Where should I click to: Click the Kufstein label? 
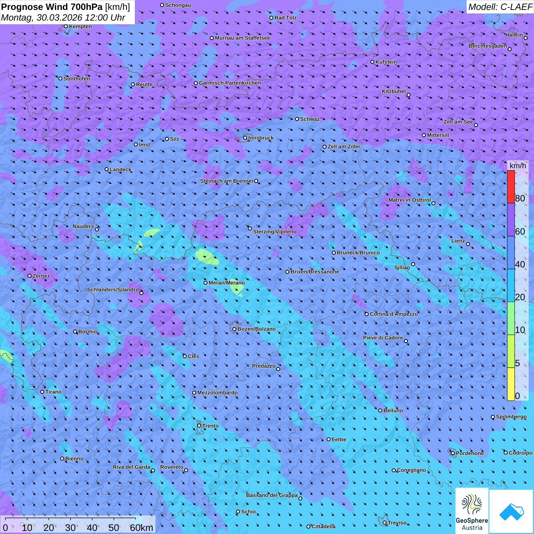386,62
